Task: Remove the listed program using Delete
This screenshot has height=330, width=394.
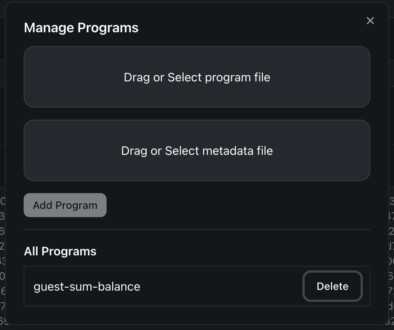Action: pyautogui.click(x=332, y=286)
